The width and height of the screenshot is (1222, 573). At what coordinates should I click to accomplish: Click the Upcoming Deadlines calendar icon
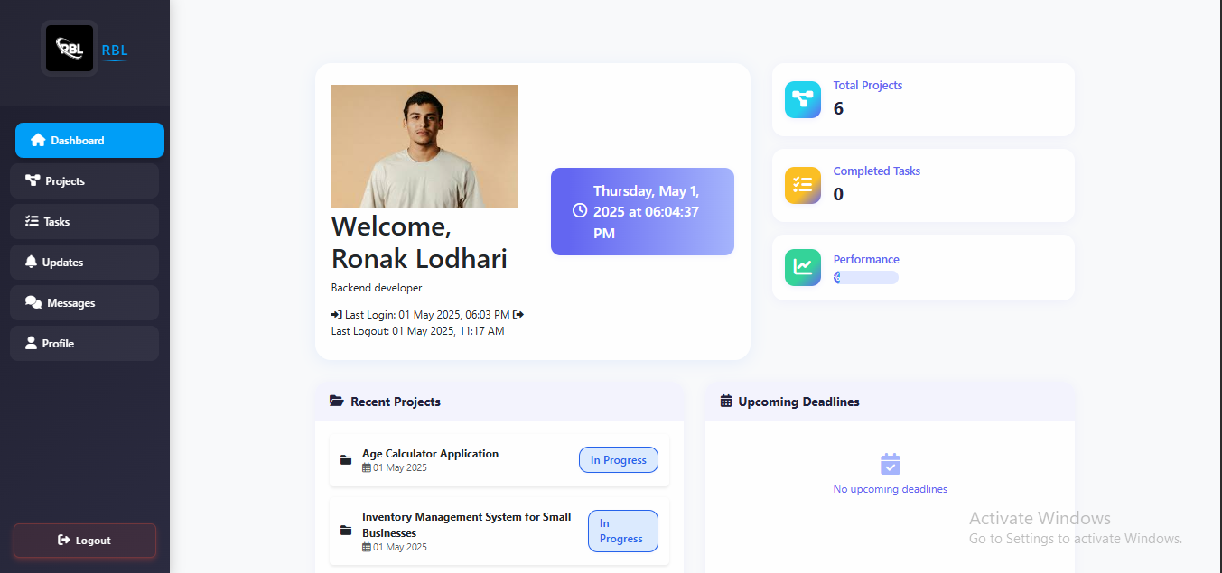pos(726,402)
